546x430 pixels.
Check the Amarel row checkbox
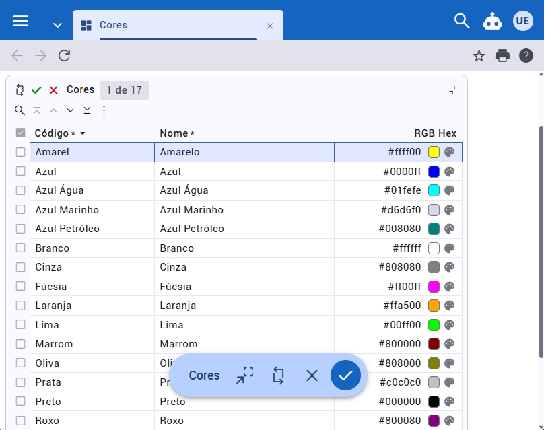(21, 152)
